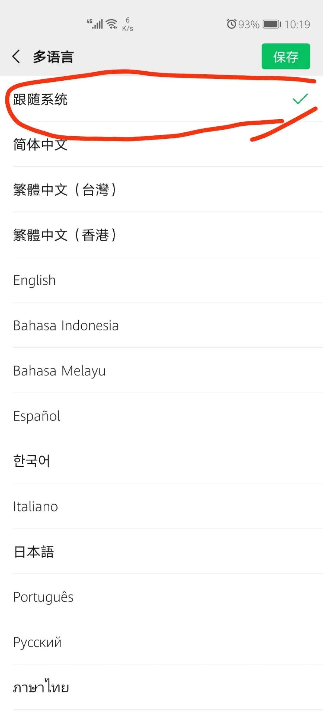
Task: Select Español language entry
Action: [161, 416]
